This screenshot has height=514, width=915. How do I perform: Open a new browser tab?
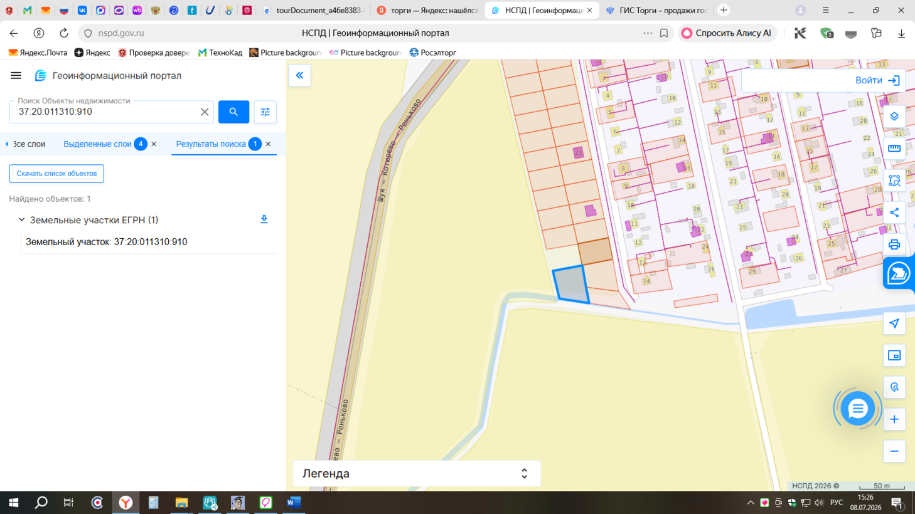tap(724, 10)
